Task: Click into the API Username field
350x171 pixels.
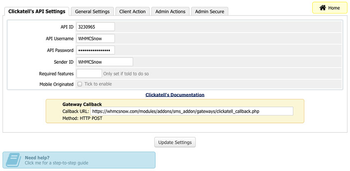Action: [x=96, y=39]
